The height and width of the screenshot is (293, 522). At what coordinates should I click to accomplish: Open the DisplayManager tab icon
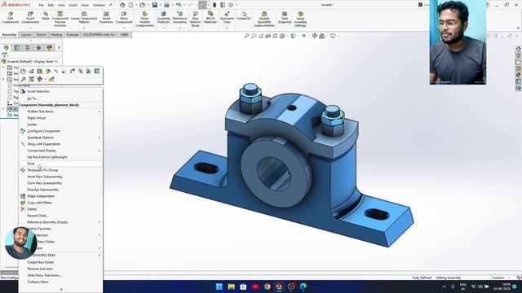(x=50, y=48)
